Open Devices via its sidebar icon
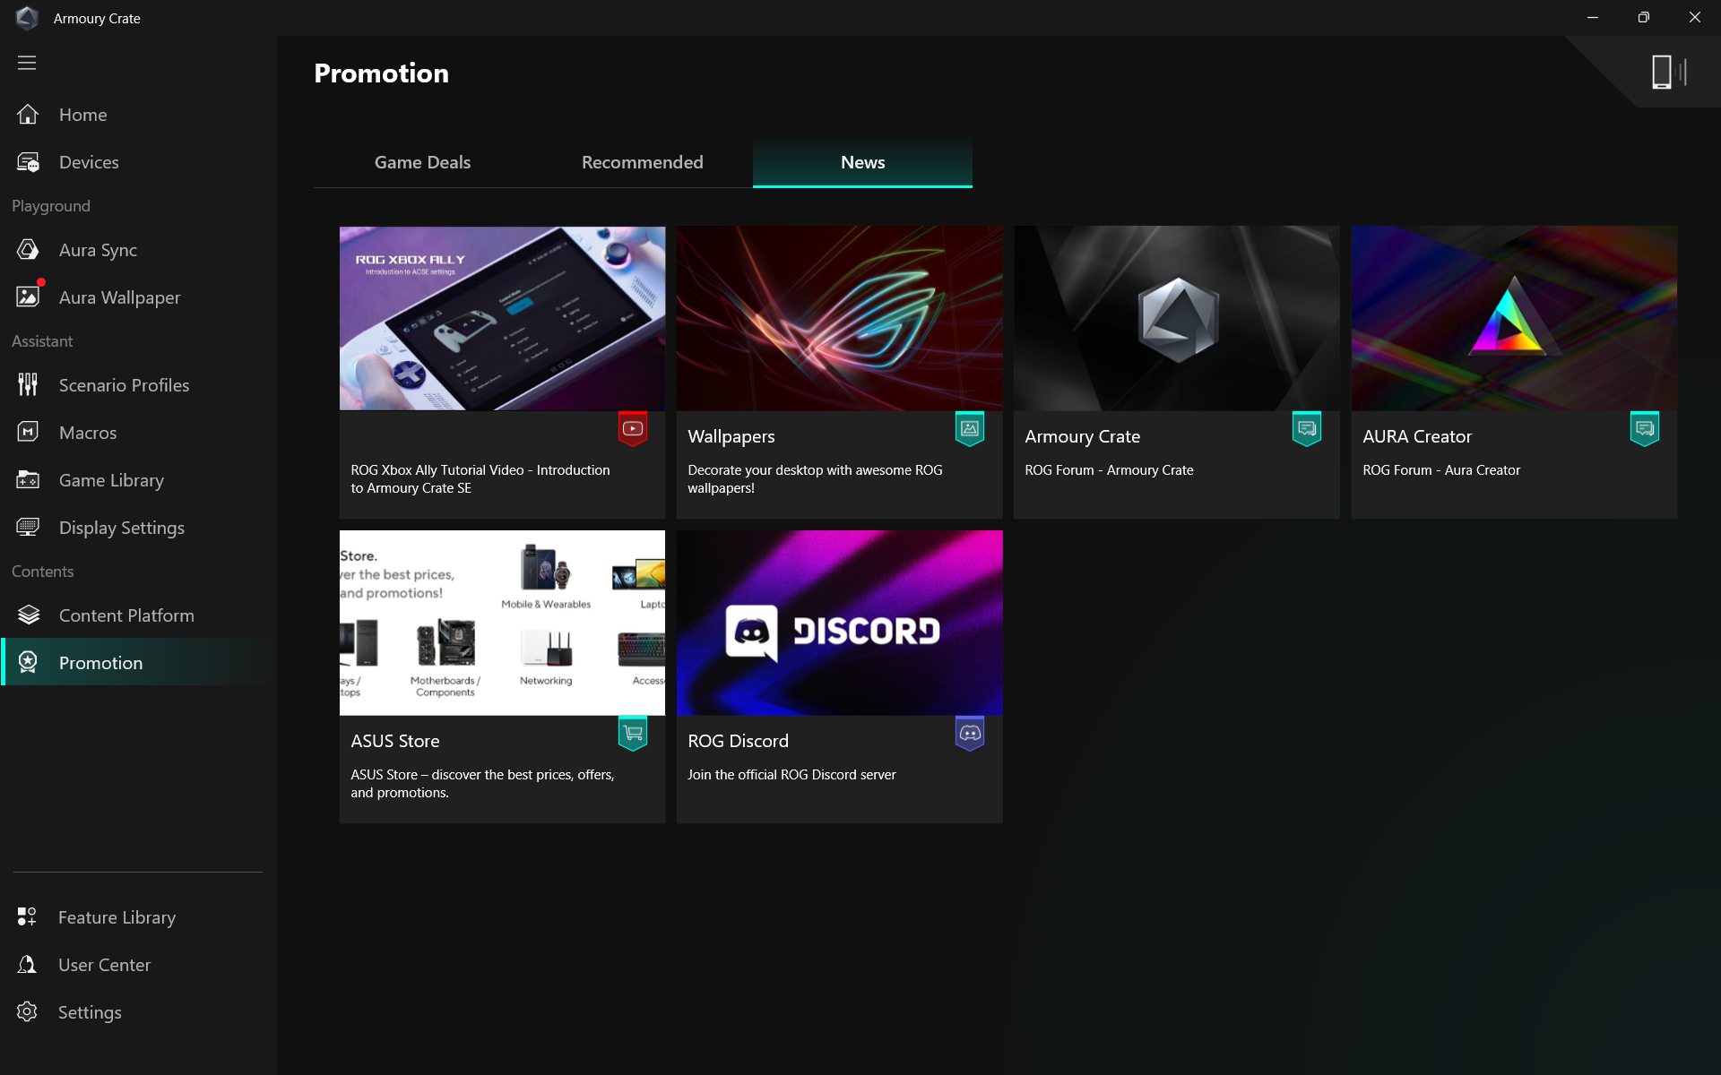The width and height of the screenshot is (1721, 1075). click(28, 162)
